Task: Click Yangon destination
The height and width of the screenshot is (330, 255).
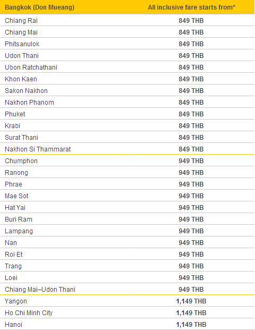Action: (16, 301)
